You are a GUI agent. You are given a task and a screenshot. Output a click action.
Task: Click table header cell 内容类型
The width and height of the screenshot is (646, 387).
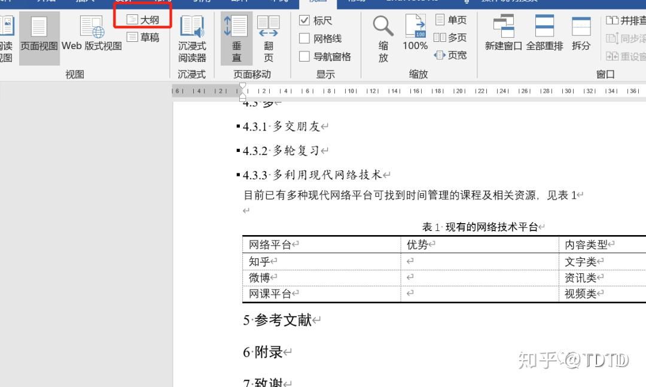(x=586, y=245)
